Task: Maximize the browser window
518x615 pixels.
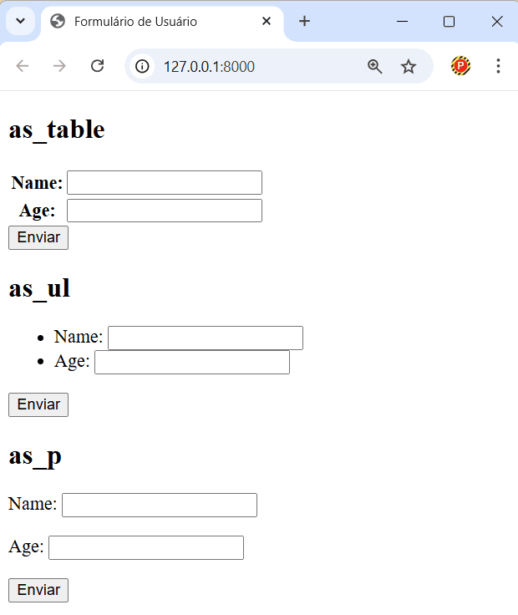Action: 449,21
